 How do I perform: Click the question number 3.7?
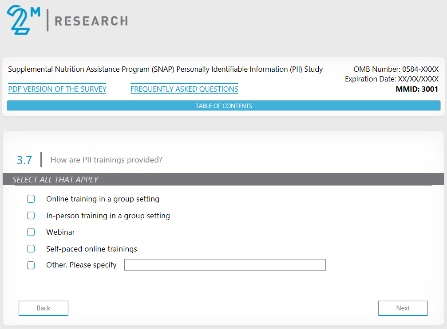coord(24,160)
